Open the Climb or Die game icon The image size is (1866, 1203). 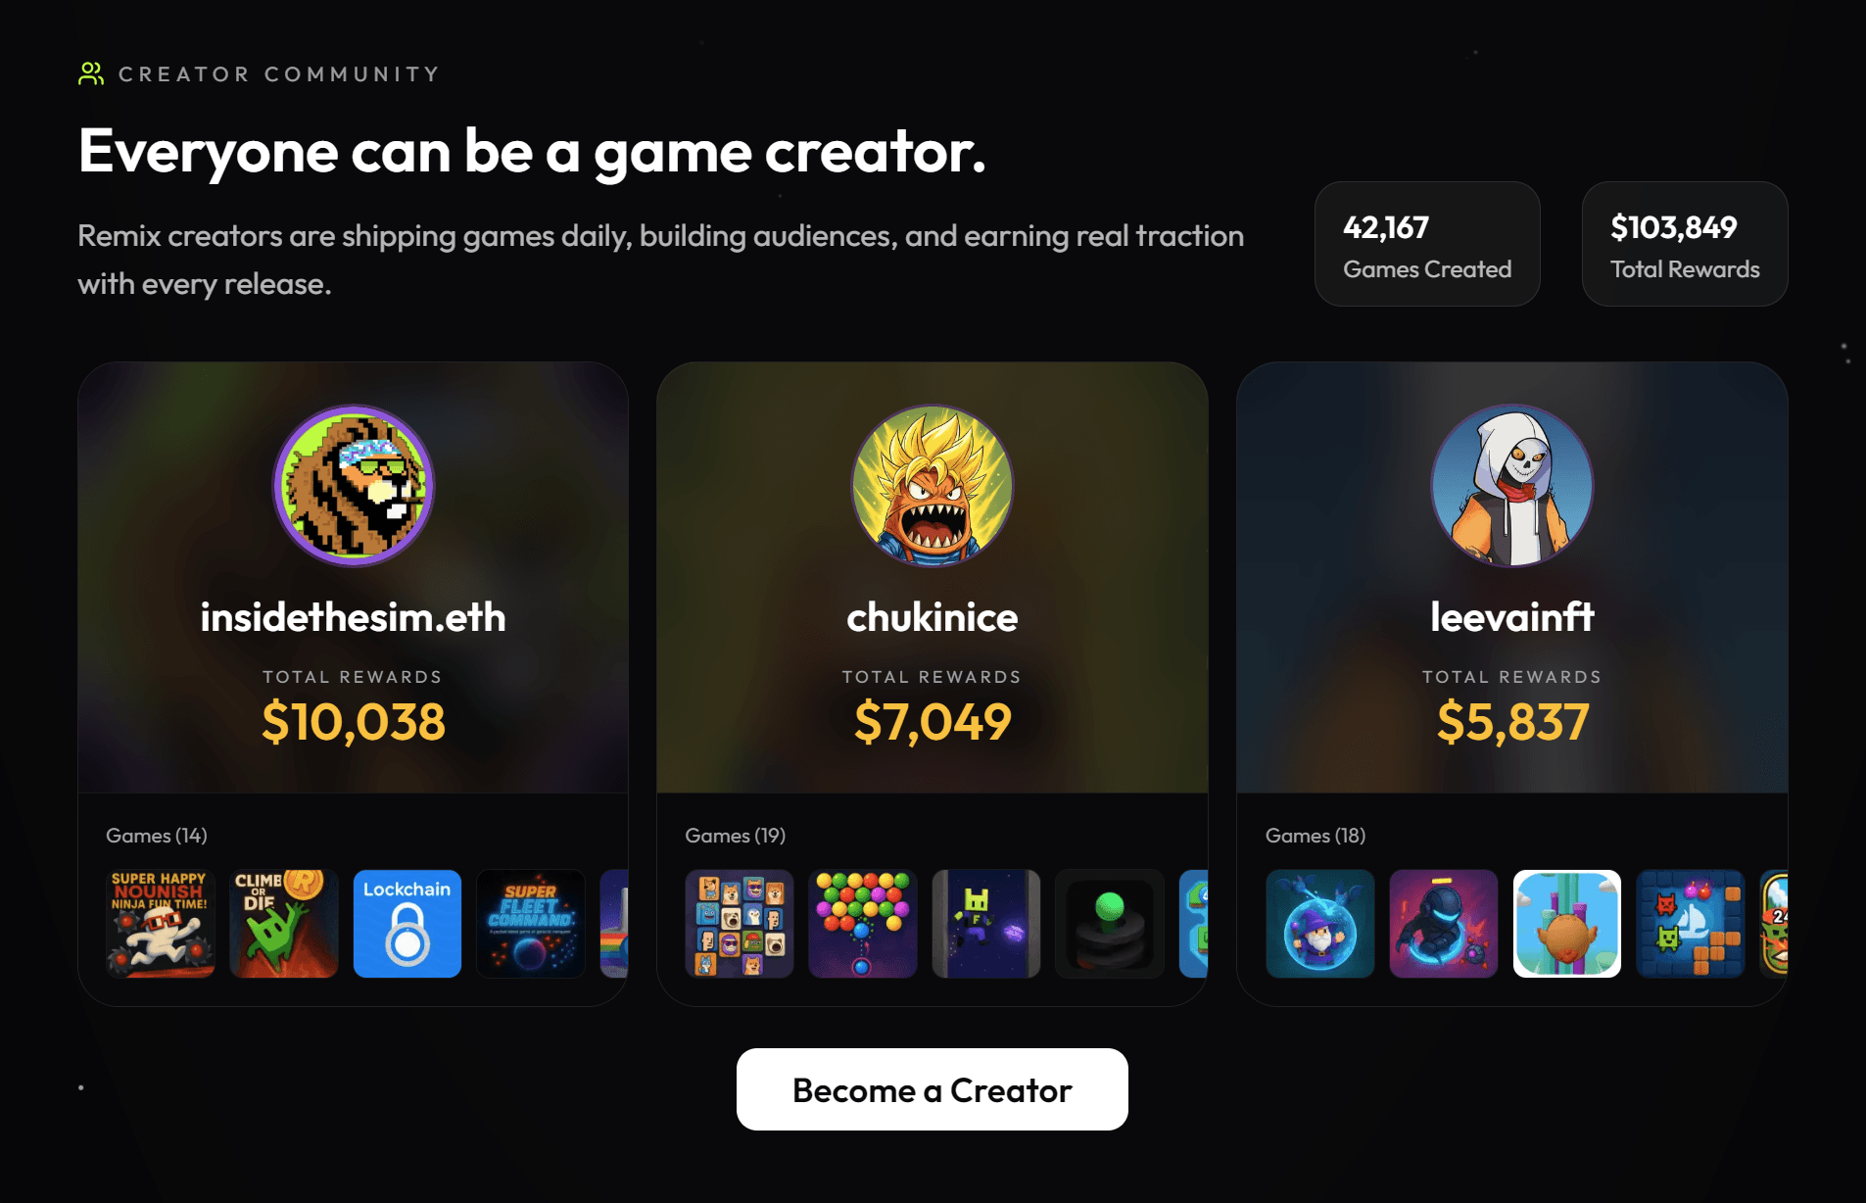coord(284,924)
